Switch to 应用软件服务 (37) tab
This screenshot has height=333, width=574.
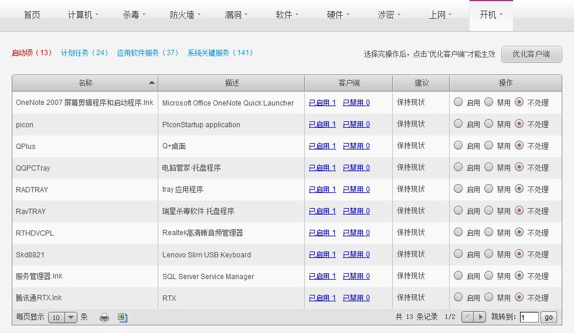(x=148, y=53)
